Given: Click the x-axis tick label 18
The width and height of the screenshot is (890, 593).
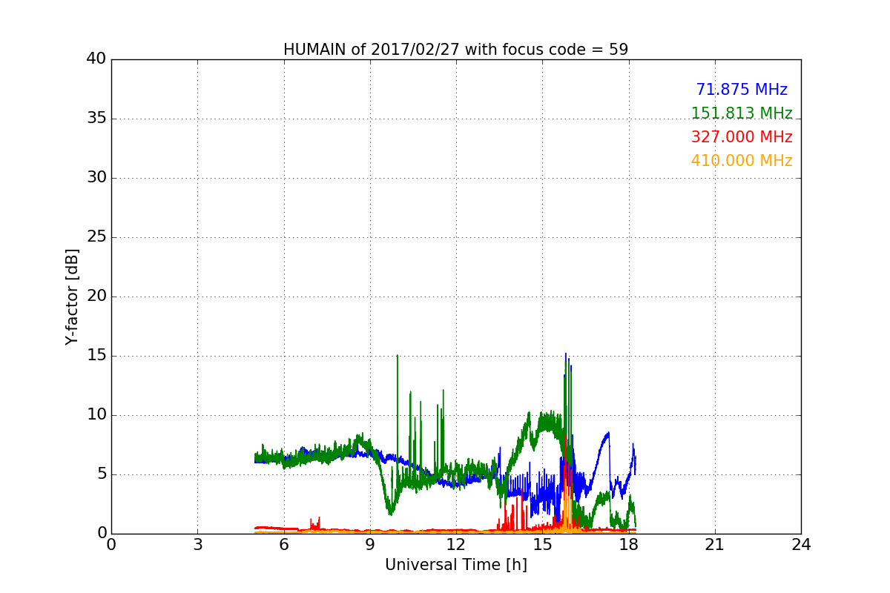Looking at the screenshot, I should coord(628,545).
